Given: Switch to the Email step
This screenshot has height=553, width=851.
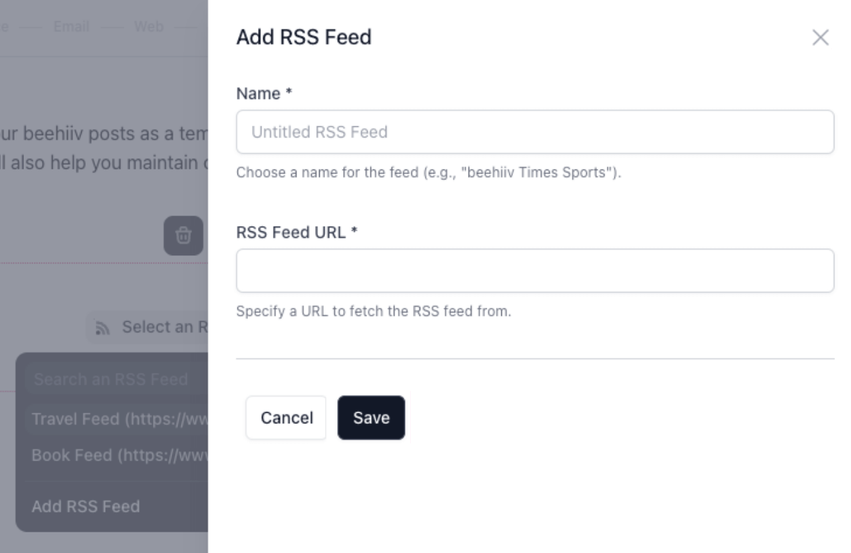Looking at the screenshot, I should [72, 27].
